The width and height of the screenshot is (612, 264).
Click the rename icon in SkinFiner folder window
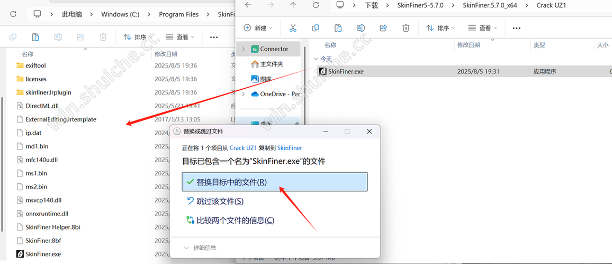(x=58, y=37)
